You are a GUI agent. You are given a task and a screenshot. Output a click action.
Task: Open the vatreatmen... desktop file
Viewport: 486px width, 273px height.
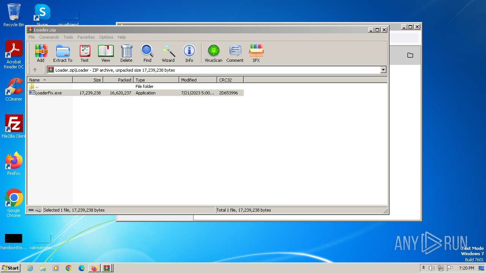coord(42,242)
